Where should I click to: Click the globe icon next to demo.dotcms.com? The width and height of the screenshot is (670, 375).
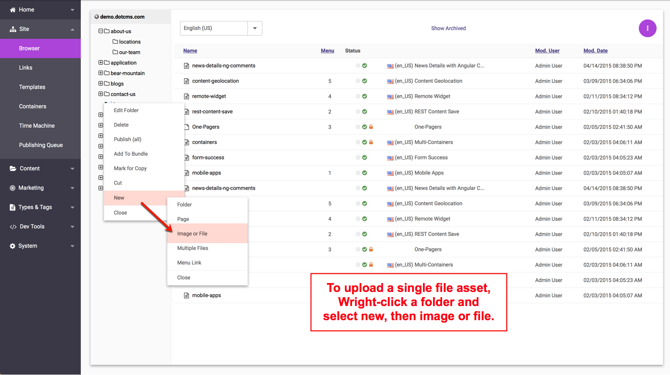(97, 17)
